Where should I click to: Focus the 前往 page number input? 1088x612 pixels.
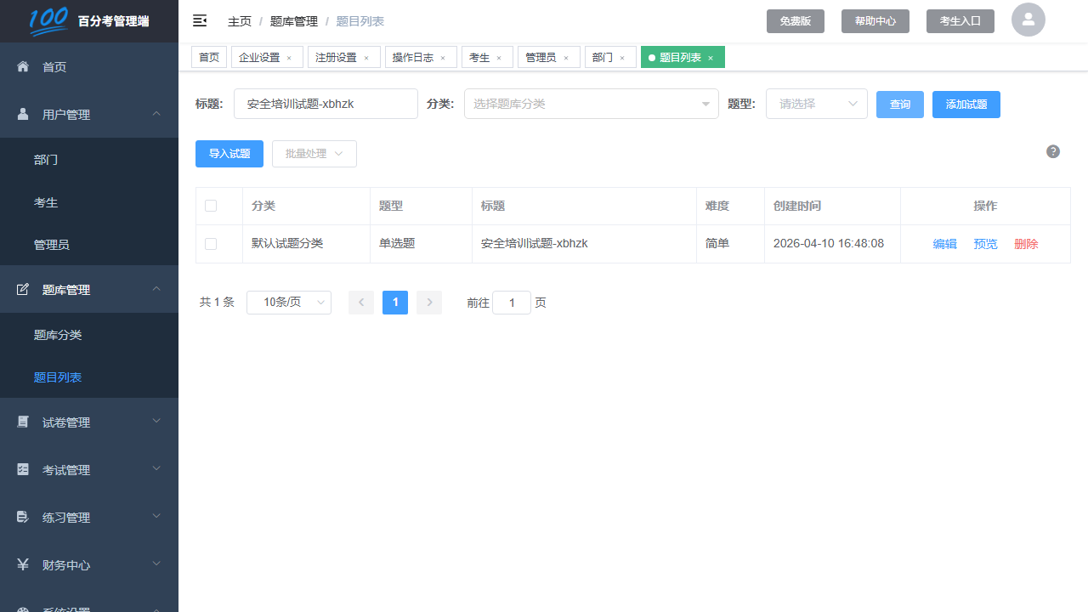[512, 303]
